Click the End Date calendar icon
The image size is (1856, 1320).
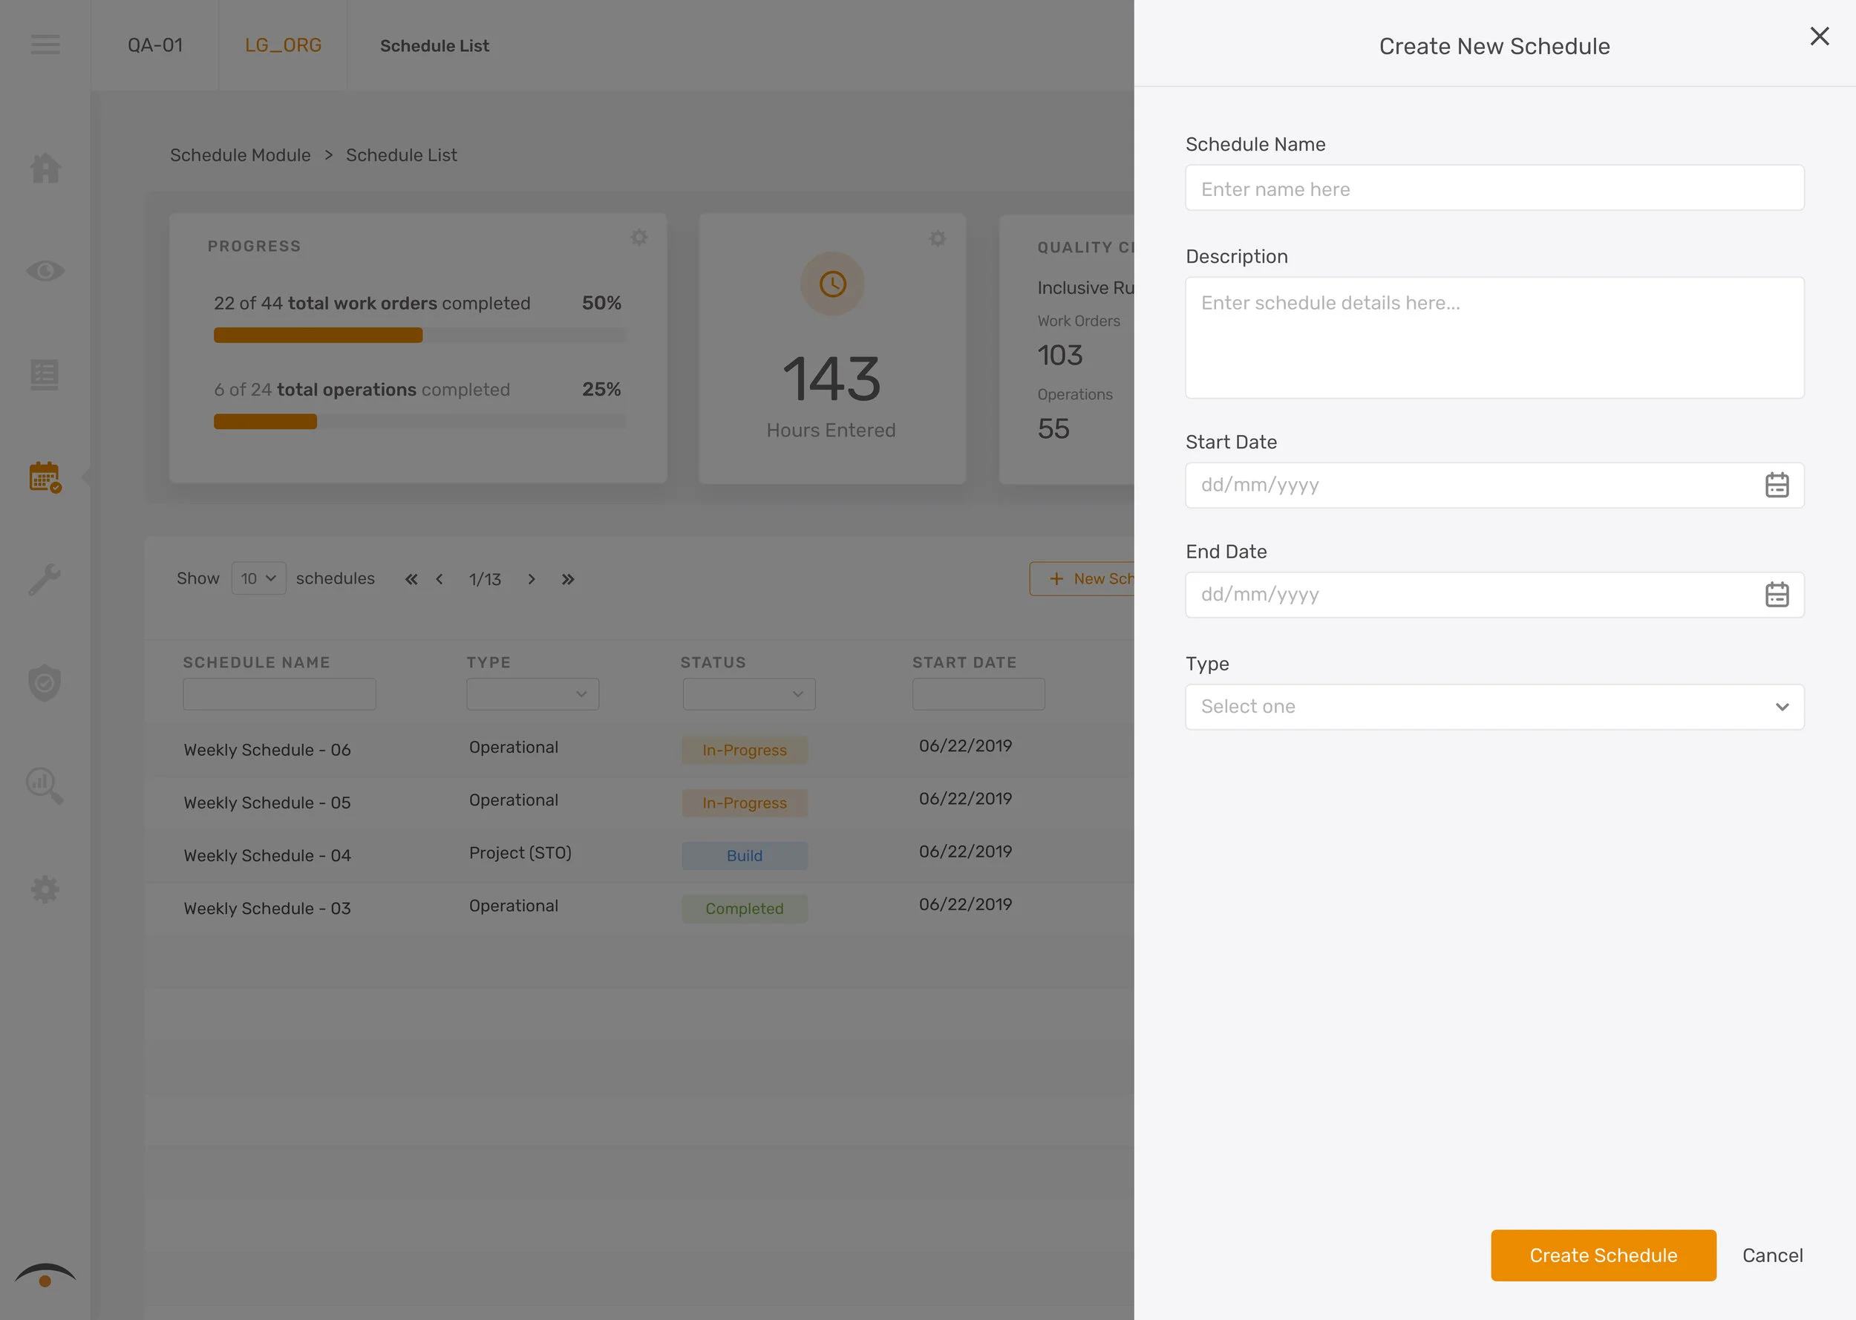(1777, 595)
